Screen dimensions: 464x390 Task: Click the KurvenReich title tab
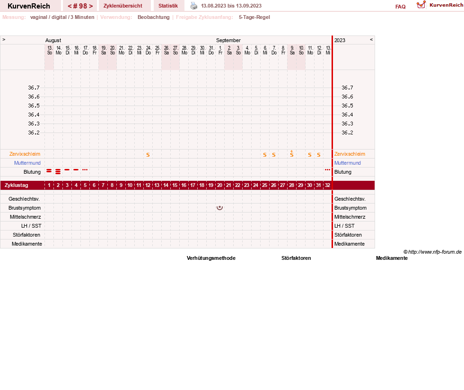pos(29,6)
